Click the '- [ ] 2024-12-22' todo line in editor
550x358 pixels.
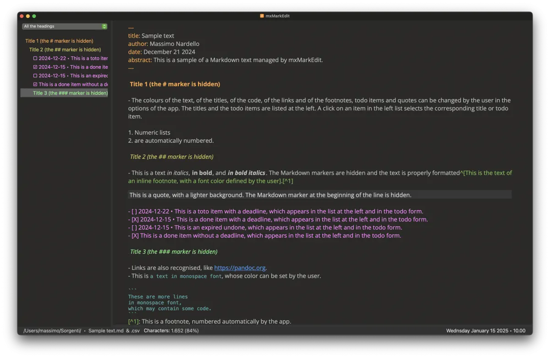(275, 212)
